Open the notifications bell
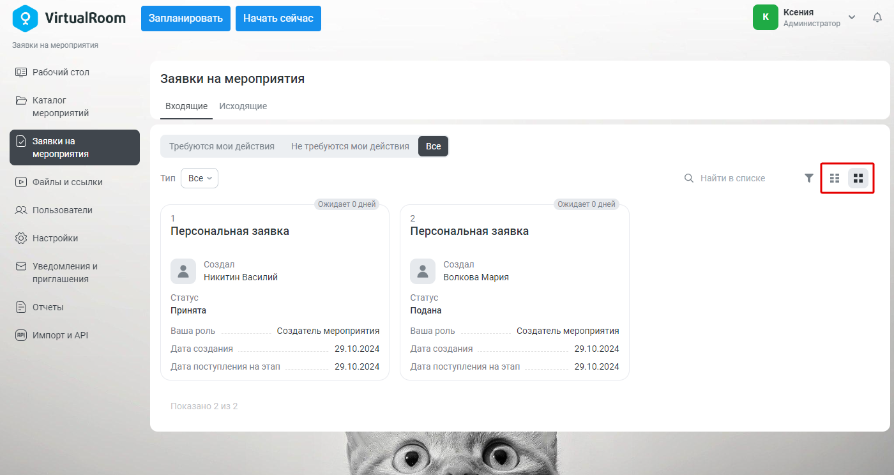Viewport: 894px width, 475px height. [877, 17]
